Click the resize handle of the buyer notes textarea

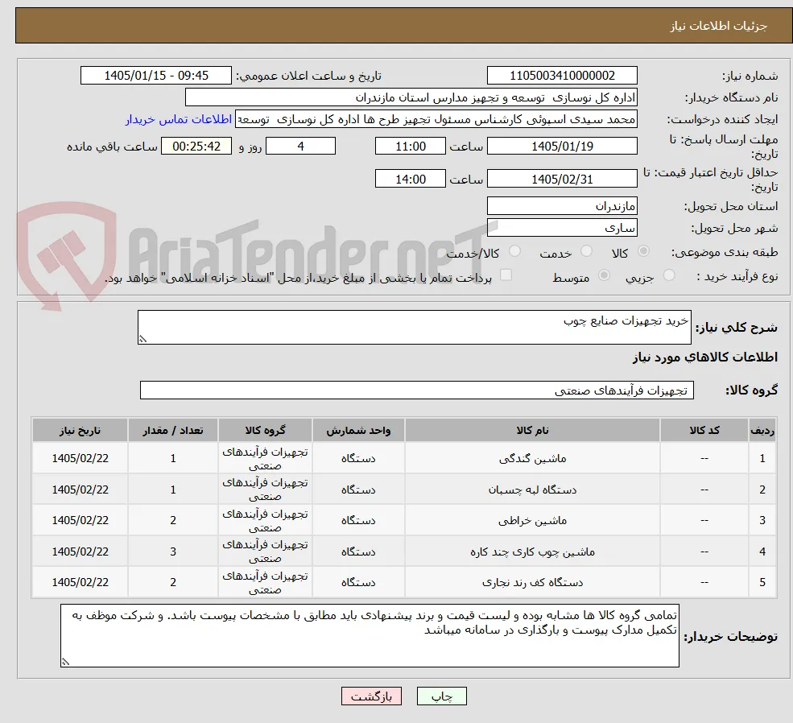tap(65, 661)
